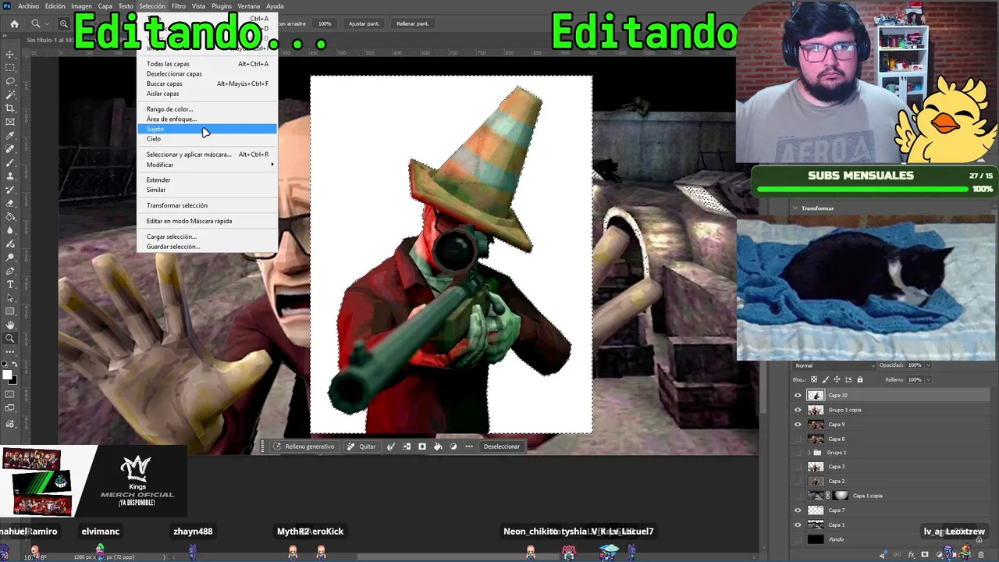
Task: Select the Fondo layer thumbnail
Action: pos(816,539)
